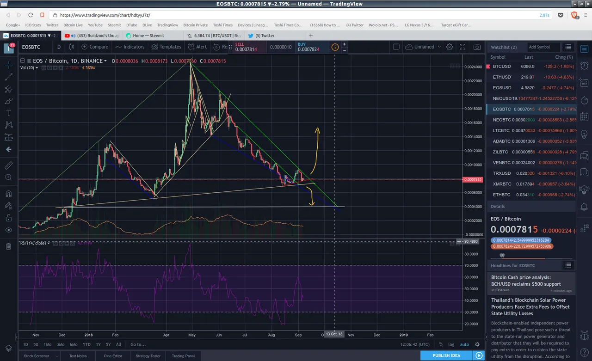Open the pitchfork tools group
Viewport: 592px width, 361px height.
pyautogui.click(x=8, y=89)
